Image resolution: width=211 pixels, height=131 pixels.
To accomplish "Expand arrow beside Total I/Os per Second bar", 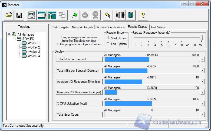I will [x=202, y=60].
